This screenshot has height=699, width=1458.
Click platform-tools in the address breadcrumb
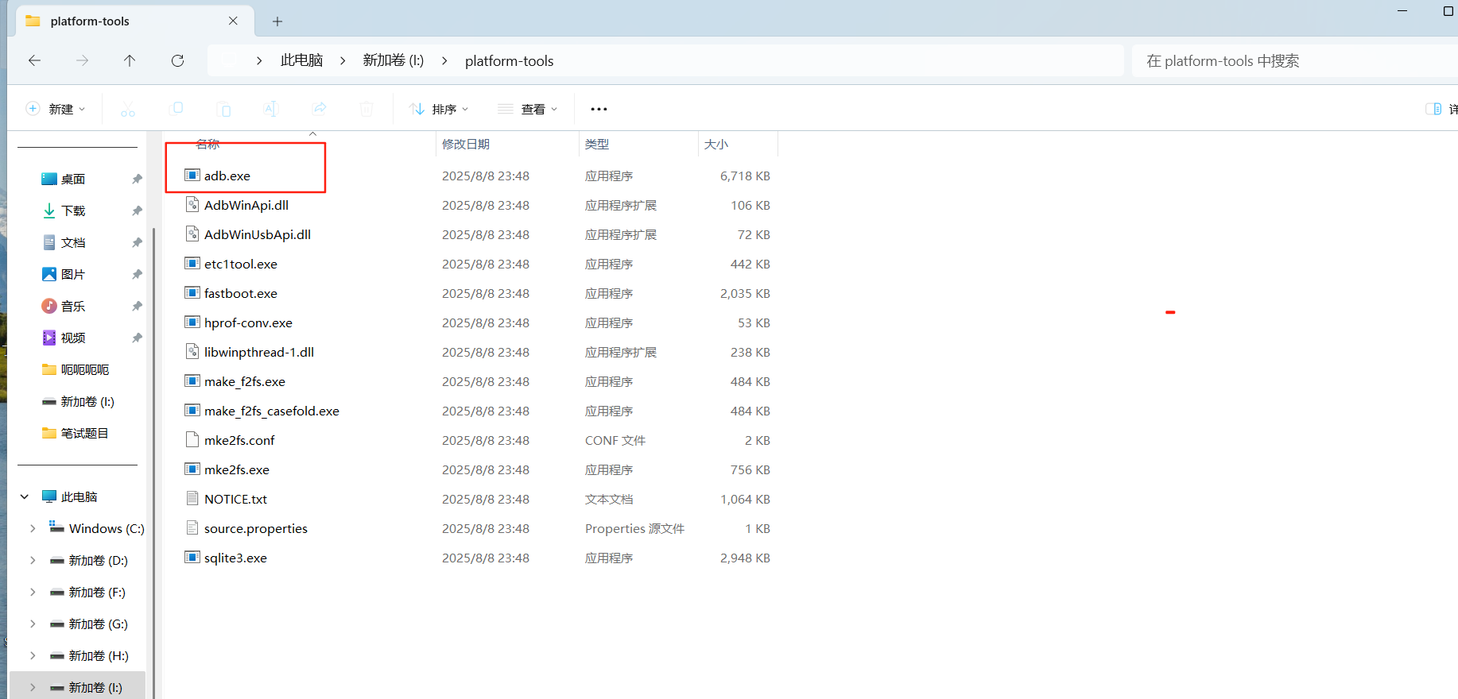(x=509, y=60)
